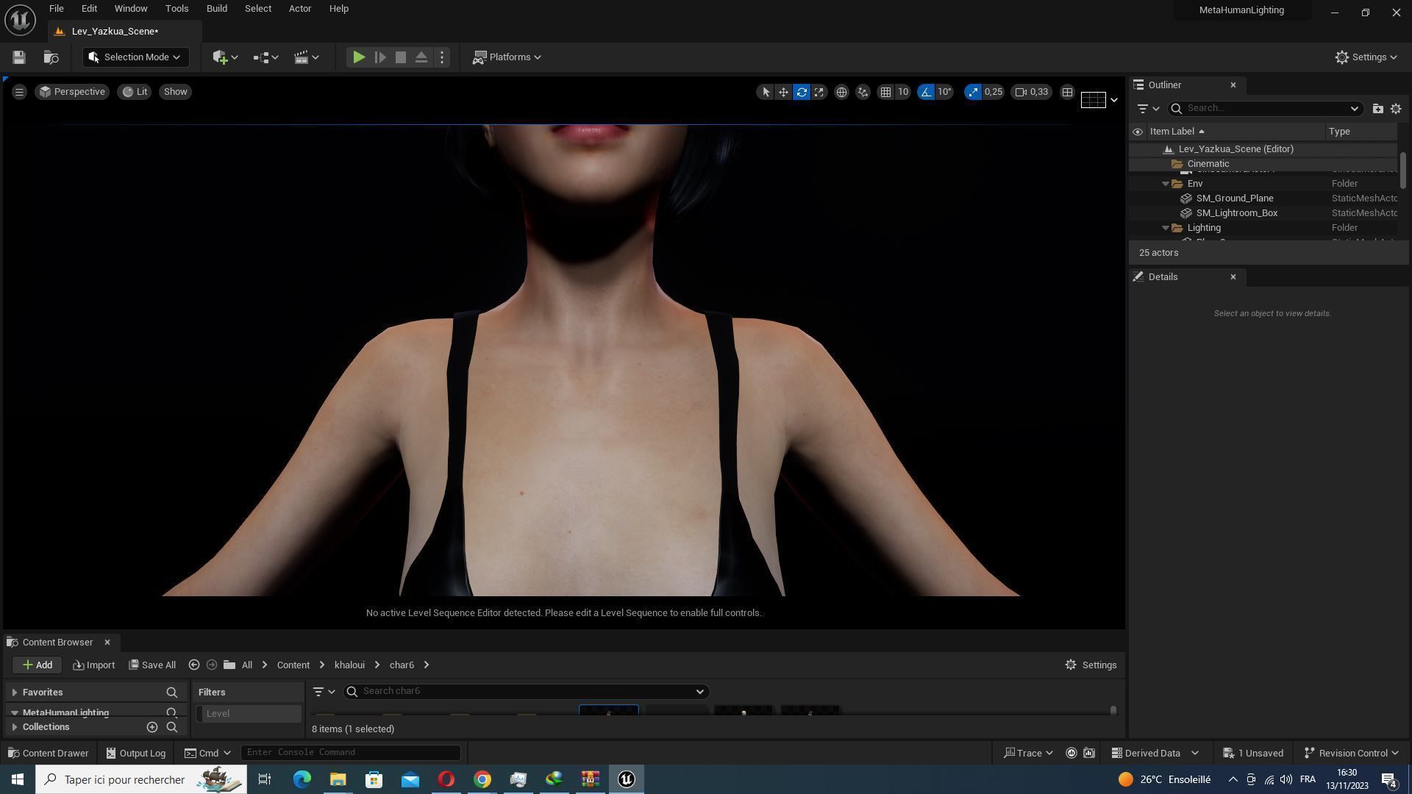Image resolution: width=1412 pixels, height=794 pixels.
Task: Open viewport layout grid icon
Action: 1067,92
